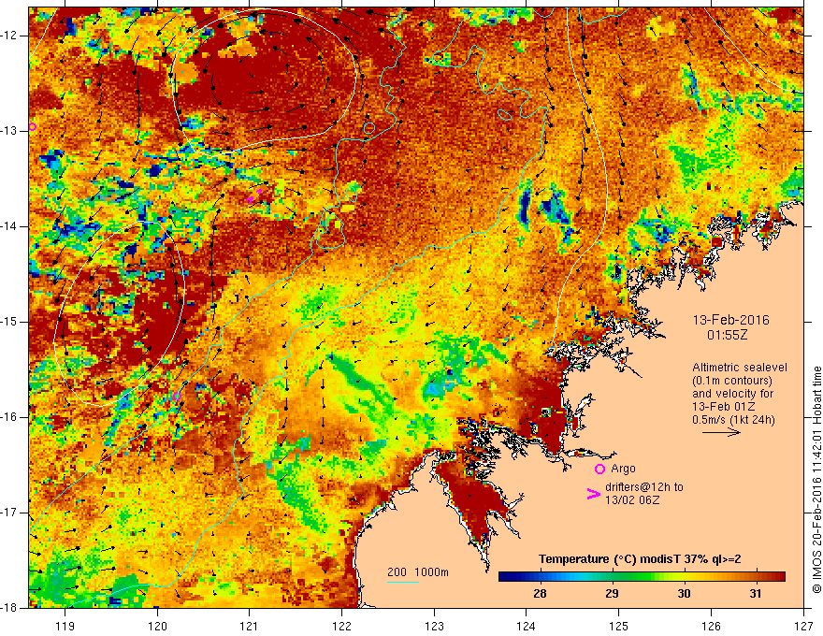Screen dimensions: 823x636
Task: Click the 119 longitude axis label
Action: [x=65, y=626]
